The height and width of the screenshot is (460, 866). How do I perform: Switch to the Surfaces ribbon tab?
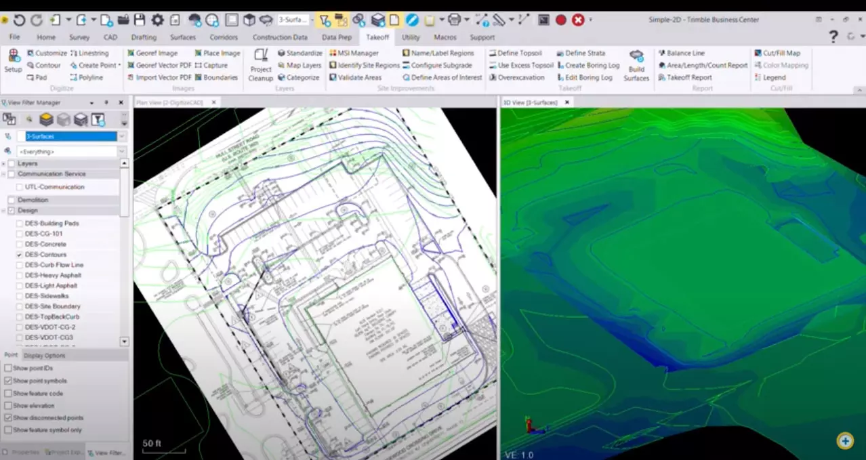(182, 37)
